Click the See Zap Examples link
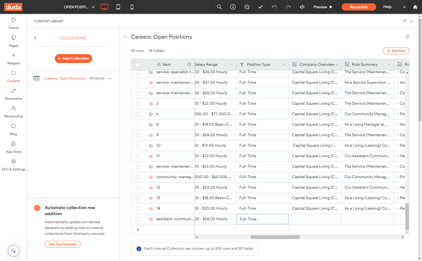This screenshot has width=422, height=261. [63, 244]
